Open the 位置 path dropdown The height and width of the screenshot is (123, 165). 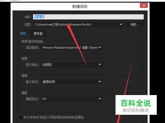[78, 25]
